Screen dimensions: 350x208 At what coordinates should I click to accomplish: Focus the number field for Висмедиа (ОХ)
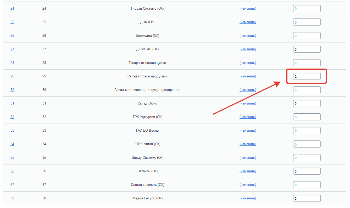pyautogui.click(x=307, y=36)
